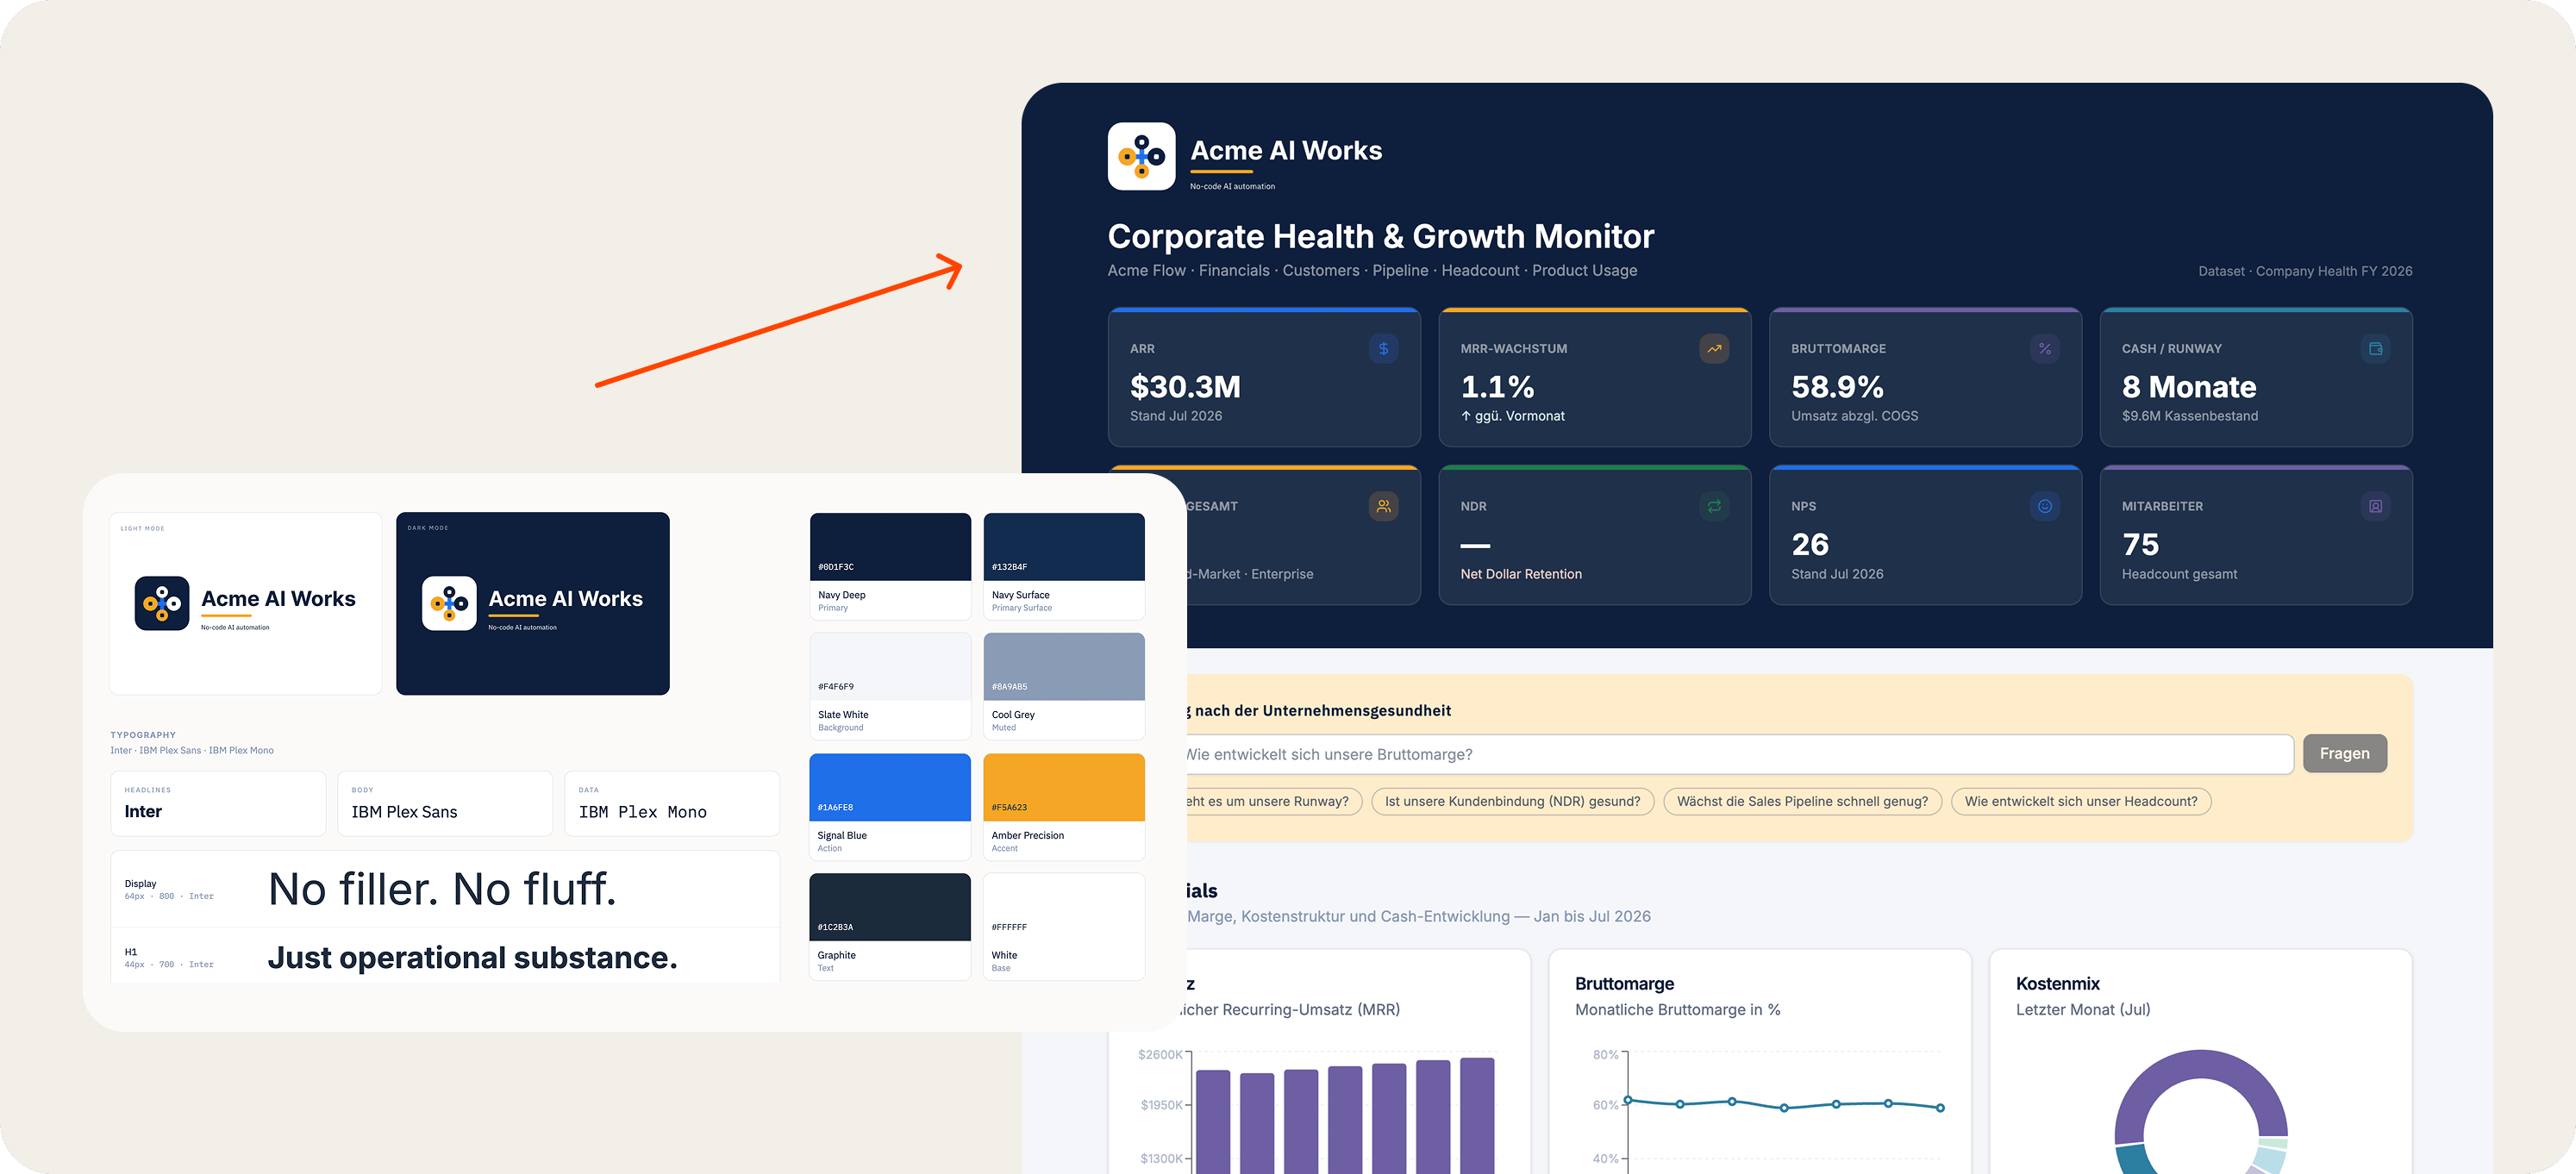The width and height of the screenshot is (2576, 1174).
Task: Click the $9.6M Kassenbestand text
Action: point(2190,416)
